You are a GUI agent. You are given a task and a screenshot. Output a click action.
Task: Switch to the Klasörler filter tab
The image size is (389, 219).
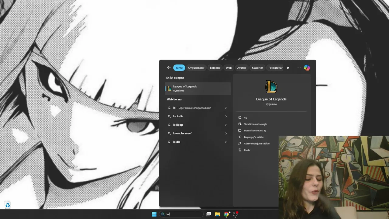(x=257, y=68)
